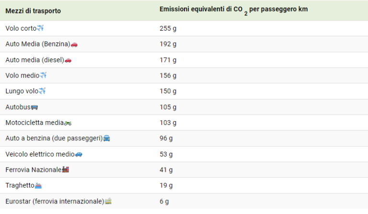The image size is (368, 214).
Task: Click the Traghetto row label
Action: 20,185
